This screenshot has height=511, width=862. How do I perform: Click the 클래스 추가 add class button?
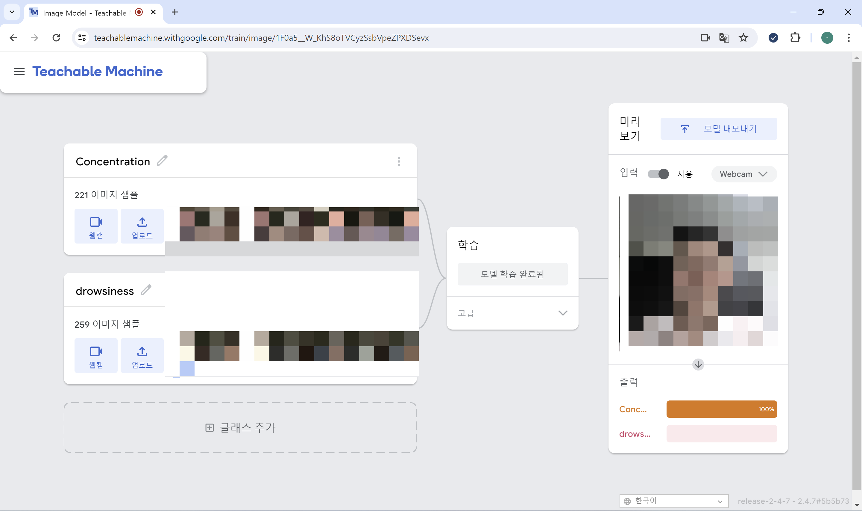click(240, 428)
